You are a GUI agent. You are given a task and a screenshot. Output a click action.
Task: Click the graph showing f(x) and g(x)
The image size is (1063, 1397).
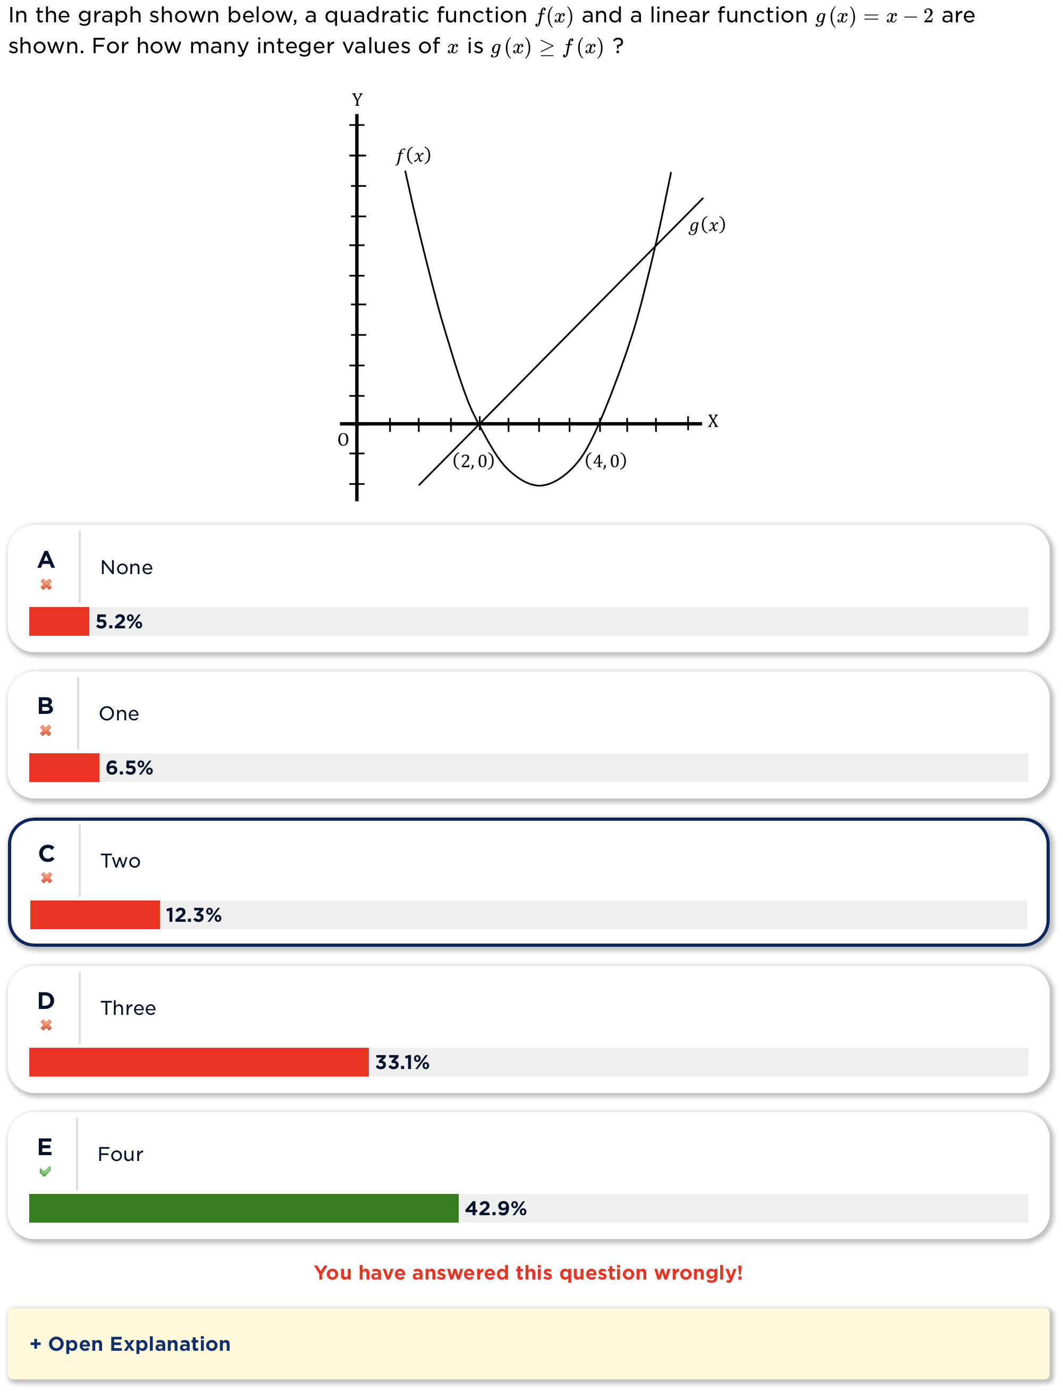coord(531,297)
